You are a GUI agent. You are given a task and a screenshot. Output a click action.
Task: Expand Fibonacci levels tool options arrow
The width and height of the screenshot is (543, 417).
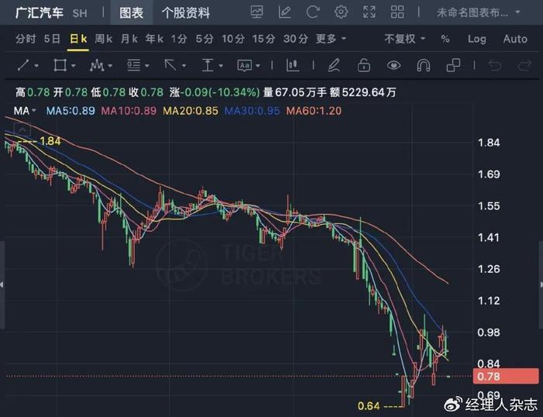point(147,65)
